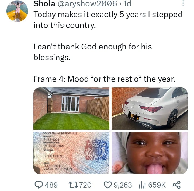Image resolution: width=194 pixels, height=191 pixels.
Task: Open the view analytics bar chart icon
Action: [142, 185]
